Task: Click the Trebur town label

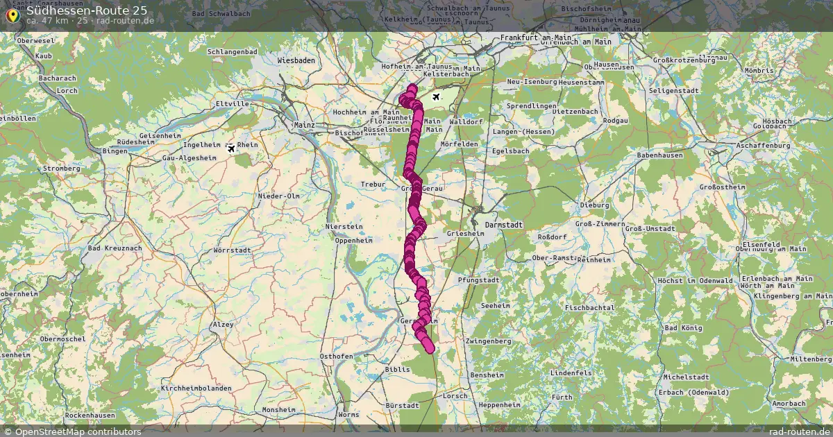Action: coord(373,184)
